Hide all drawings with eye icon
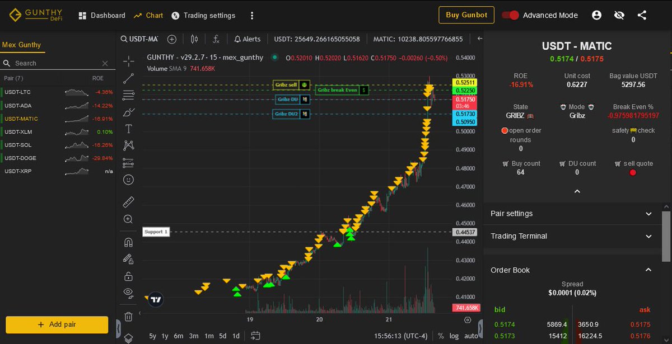672x344 pixels. (128, 293)
